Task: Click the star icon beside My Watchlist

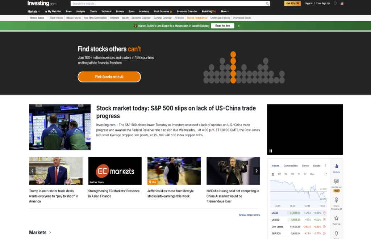Action: coord(46,11)
